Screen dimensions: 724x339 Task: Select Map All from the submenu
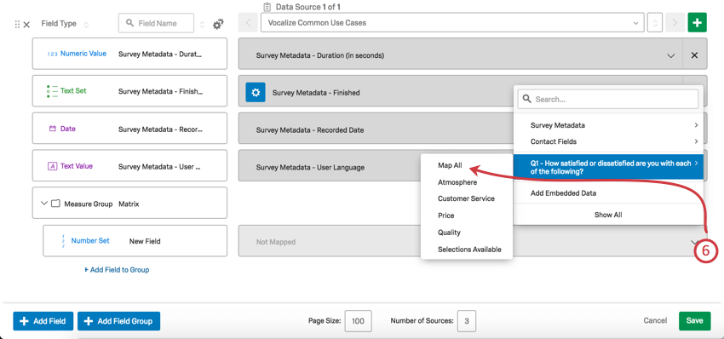(x=450, y=165)
